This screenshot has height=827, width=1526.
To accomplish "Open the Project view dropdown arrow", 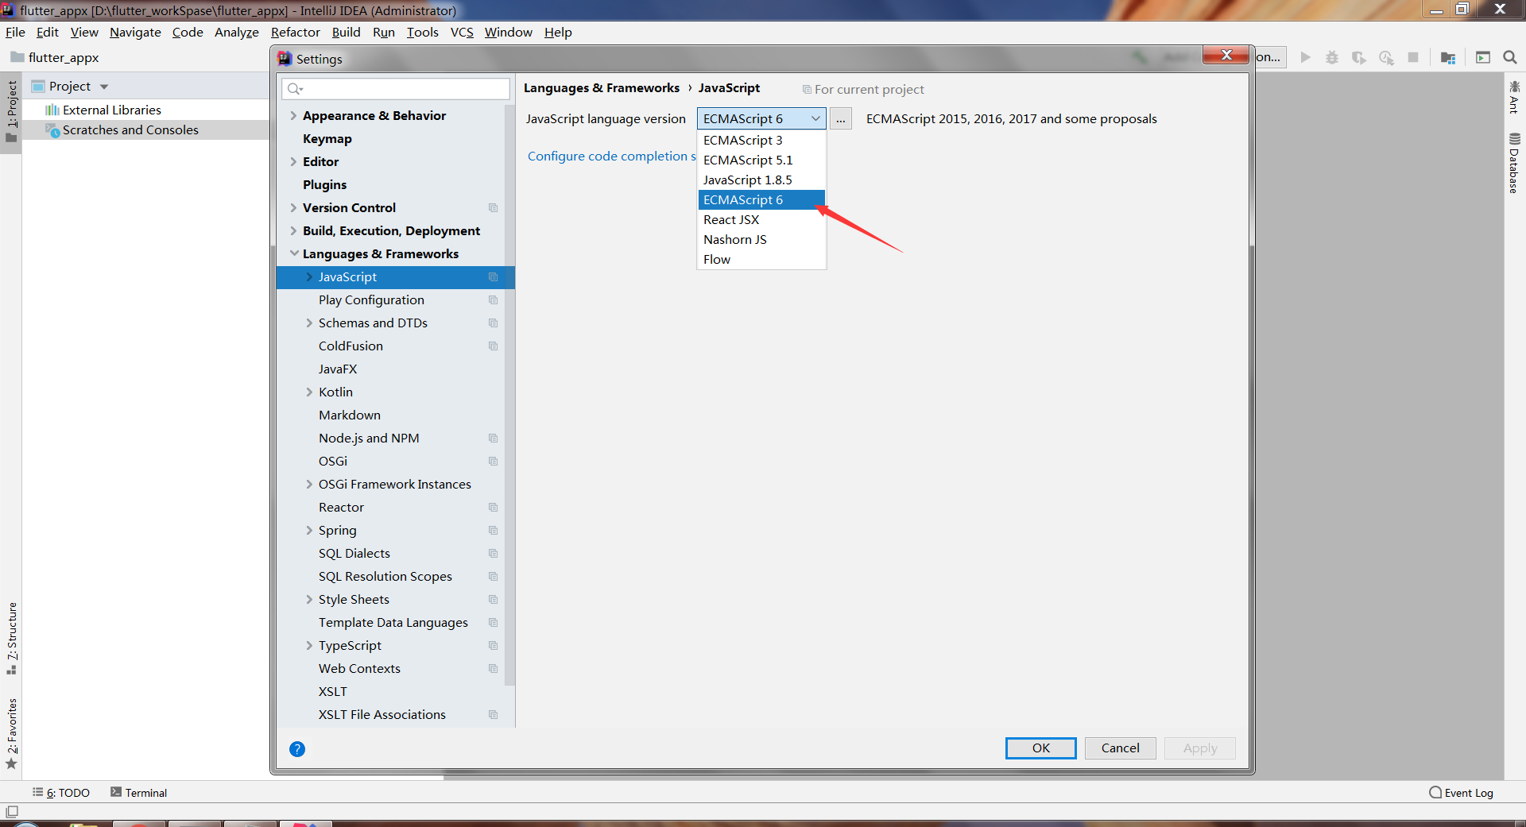I will 104,87.
